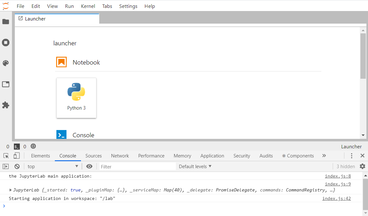Click the 'Starting application in workspace' message
The height and width of the screenshot is (216, 368).
[x=62, y=199]
